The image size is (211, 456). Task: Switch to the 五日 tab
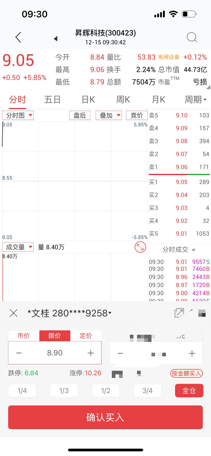click(52, 100)
